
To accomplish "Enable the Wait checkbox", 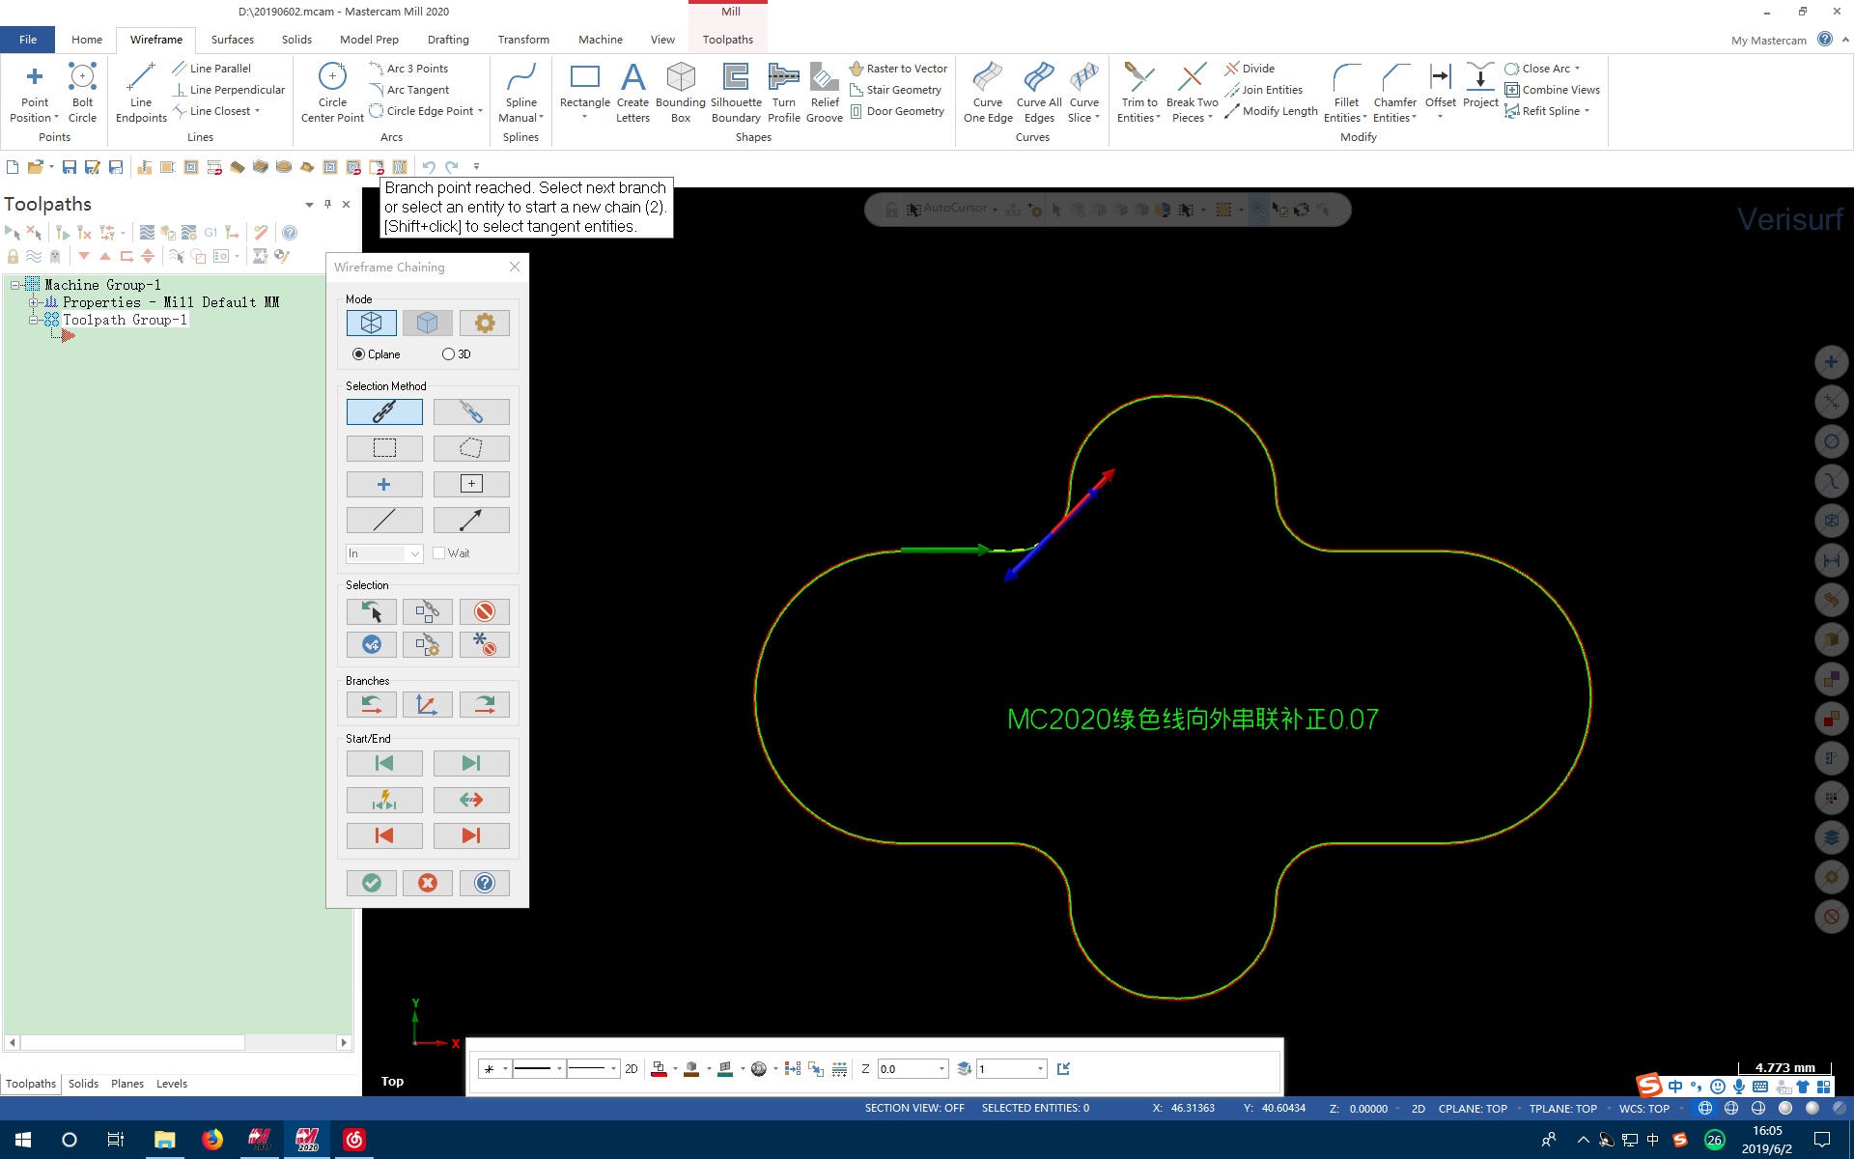I will [x=439, y=553].
